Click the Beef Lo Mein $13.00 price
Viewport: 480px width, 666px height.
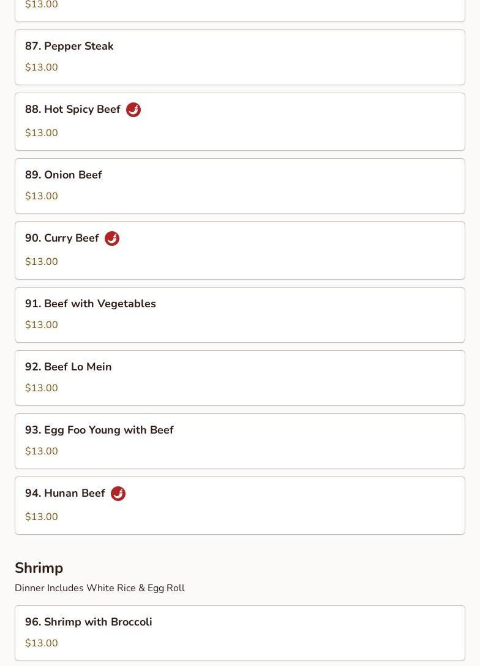42,388
